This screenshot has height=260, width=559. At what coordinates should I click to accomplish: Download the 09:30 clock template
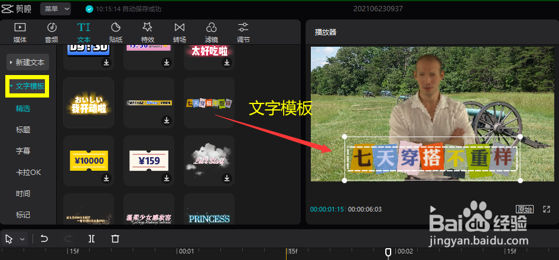[x=106, y=63]
